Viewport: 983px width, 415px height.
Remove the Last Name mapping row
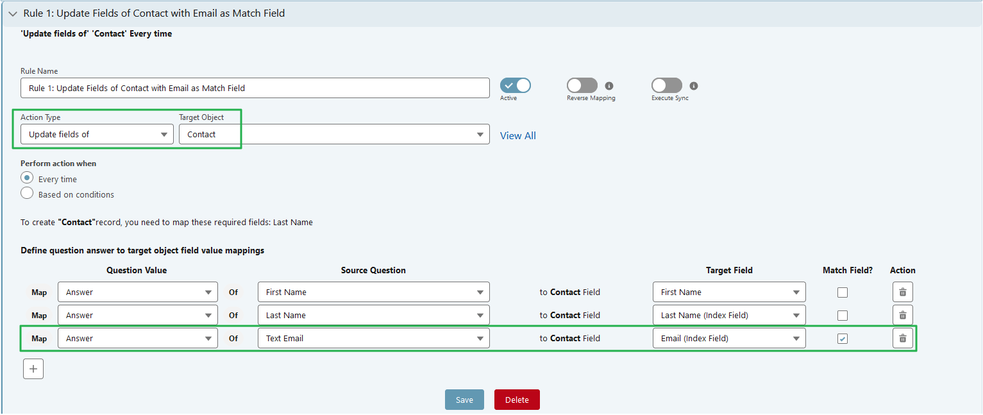coord(902,315)
